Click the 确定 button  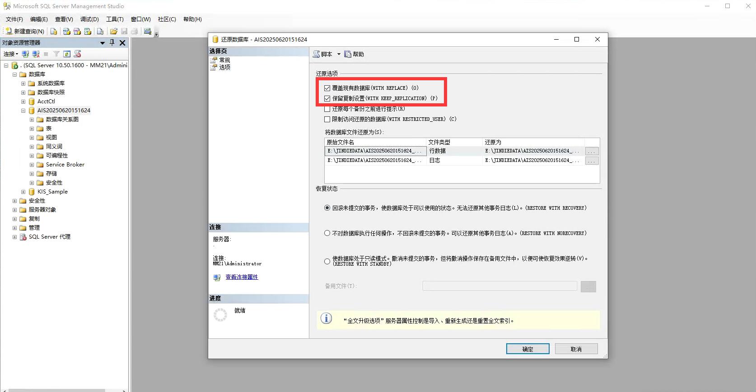(x=527, y=349)
